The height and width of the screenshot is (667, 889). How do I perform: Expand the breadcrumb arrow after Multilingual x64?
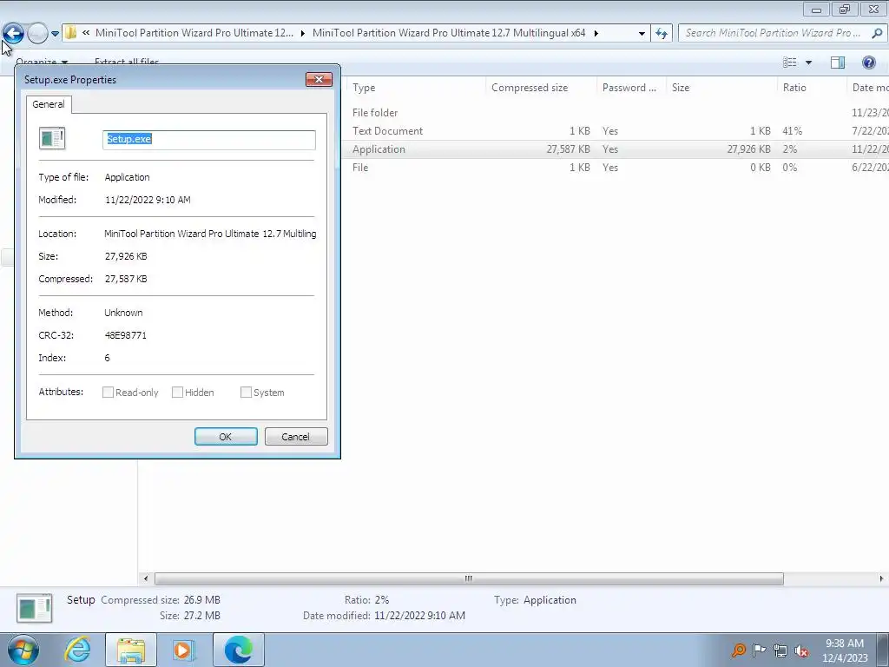coord(596,34)
